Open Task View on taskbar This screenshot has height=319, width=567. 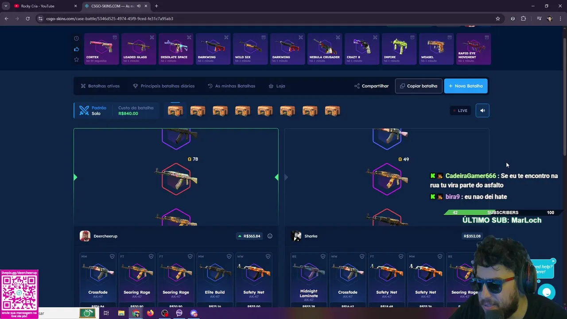point(106,313)
